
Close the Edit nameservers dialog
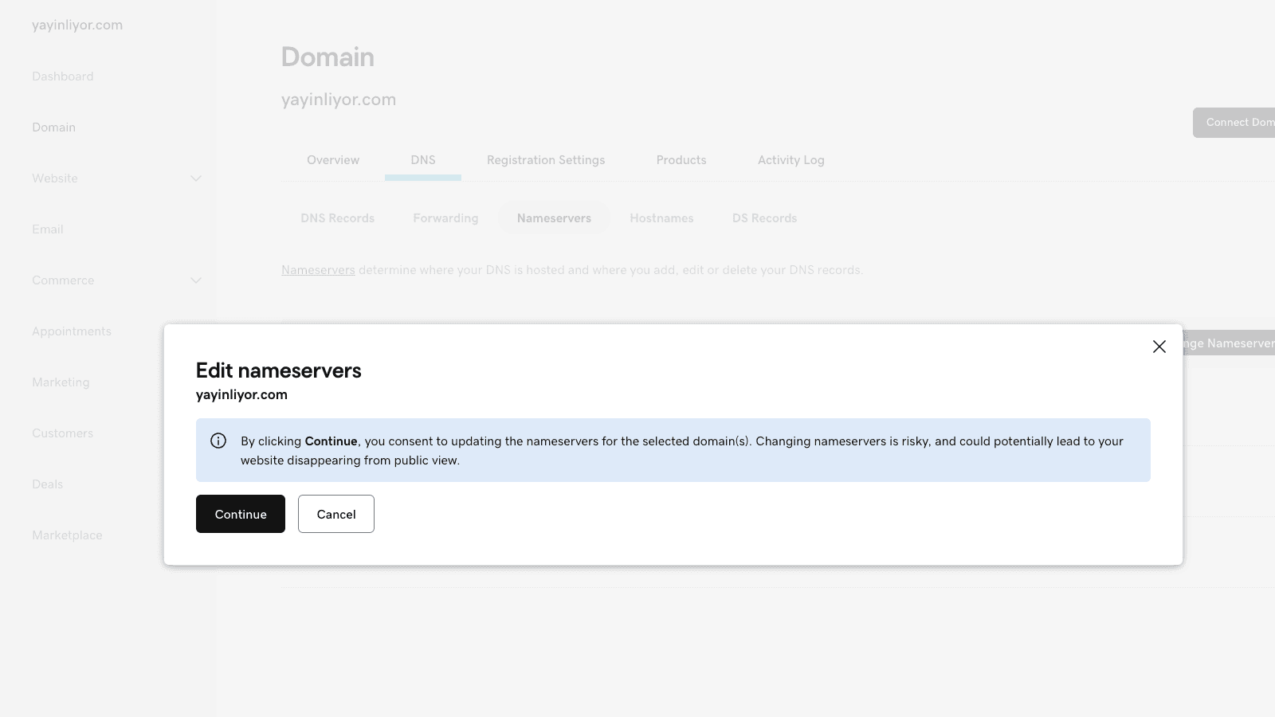(1159, 347)
